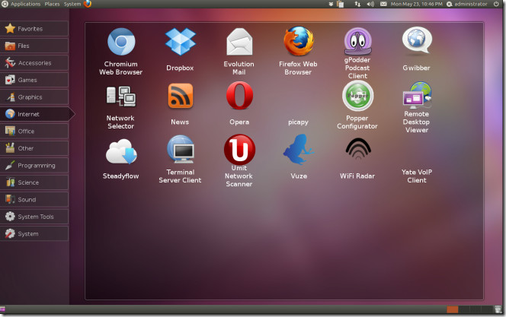Select the picapy entry
The width and height of the screenshot is (506, 317).
298,122
